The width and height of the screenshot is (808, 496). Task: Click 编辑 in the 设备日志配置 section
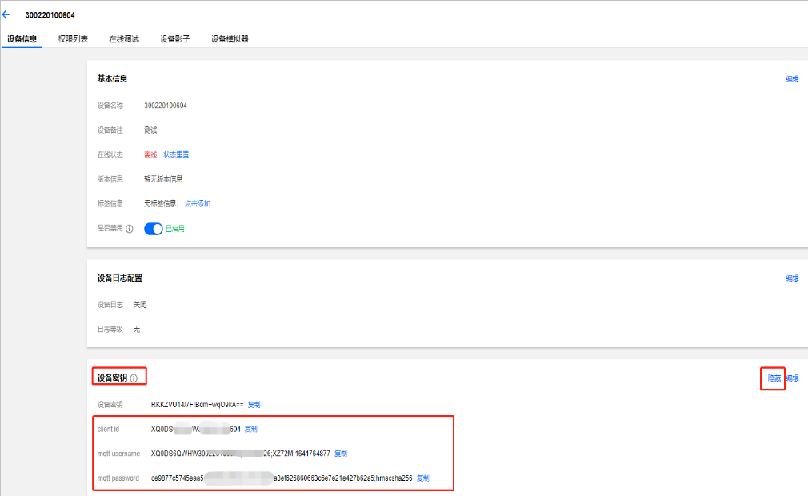coord(792,278)
